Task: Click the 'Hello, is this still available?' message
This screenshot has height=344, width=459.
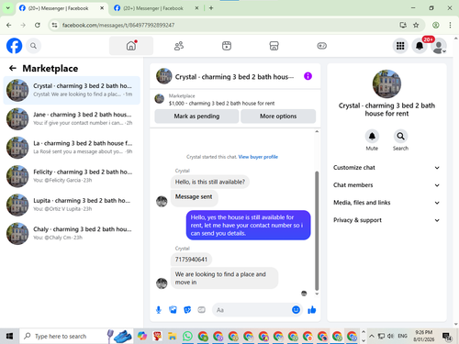Action: [x=210, y=182]
